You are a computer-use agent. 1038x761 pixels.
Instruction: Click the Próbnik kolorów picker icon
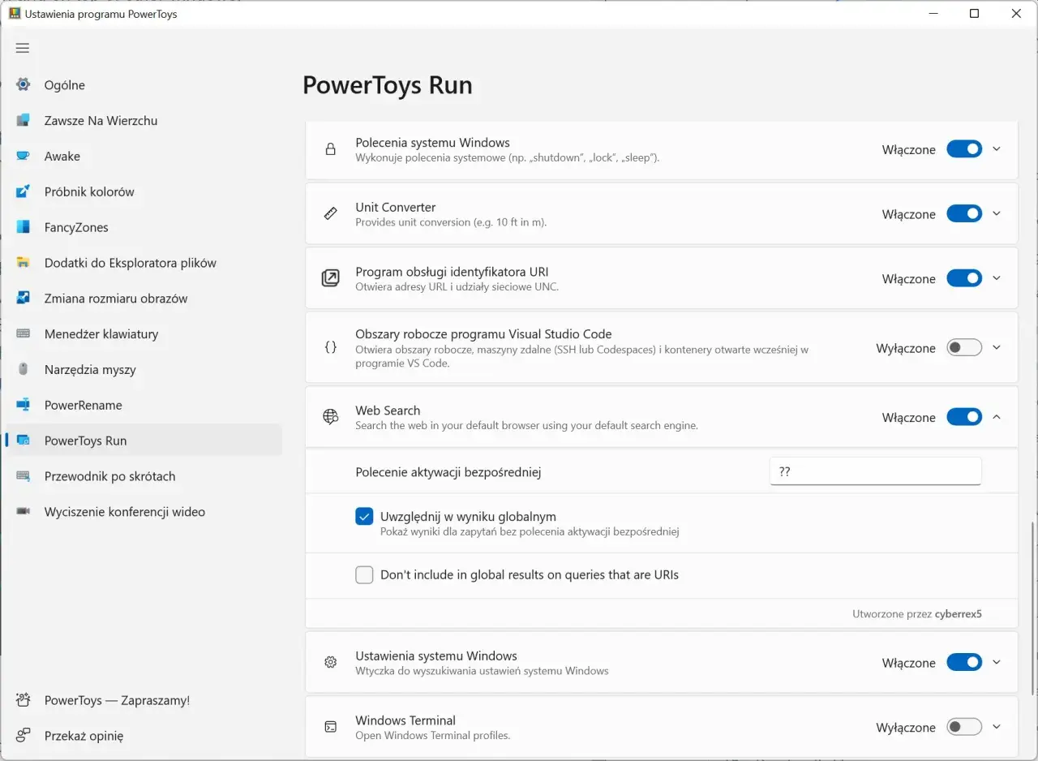(23, 192)
